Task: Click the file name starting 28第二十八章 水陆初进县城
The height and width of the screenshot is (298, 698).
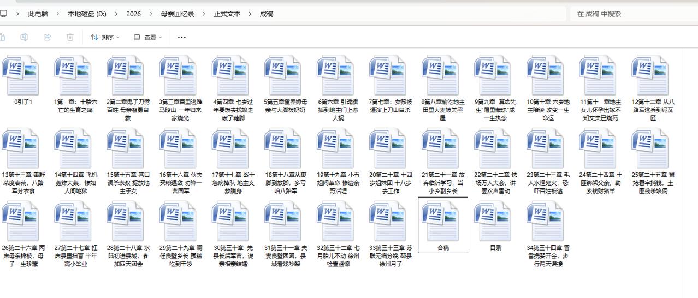Action: pyautogui.click(x=128, y=255)
